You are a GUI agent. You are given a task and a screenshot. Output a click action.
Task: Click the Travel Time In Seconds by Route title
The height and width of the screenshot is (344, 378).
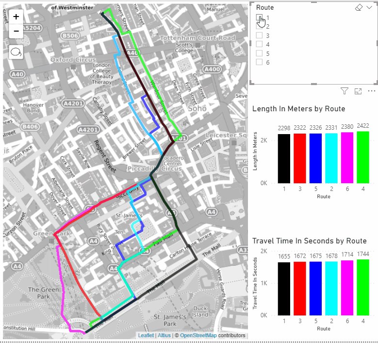[x=310, y=241]
